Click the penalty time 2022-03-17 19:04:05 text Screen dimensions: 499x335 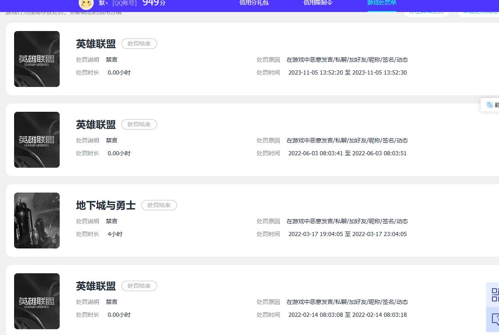pos(315,234)
